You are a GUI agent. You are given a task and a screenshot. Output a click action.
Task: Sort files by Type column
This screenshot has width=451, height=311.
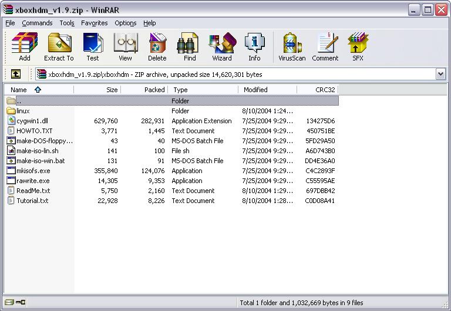point(203,90)
